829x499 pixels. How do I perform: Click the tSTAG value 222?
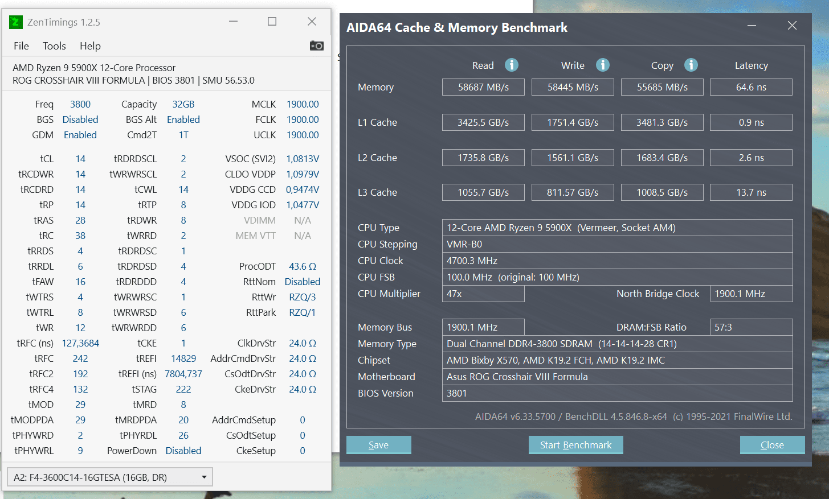click(x=183, y=389)
